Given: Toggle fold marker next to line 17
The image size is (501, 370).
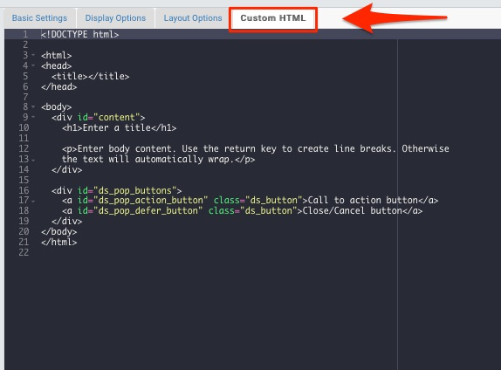Looking at the screenshot, I should tap(33, 201).
